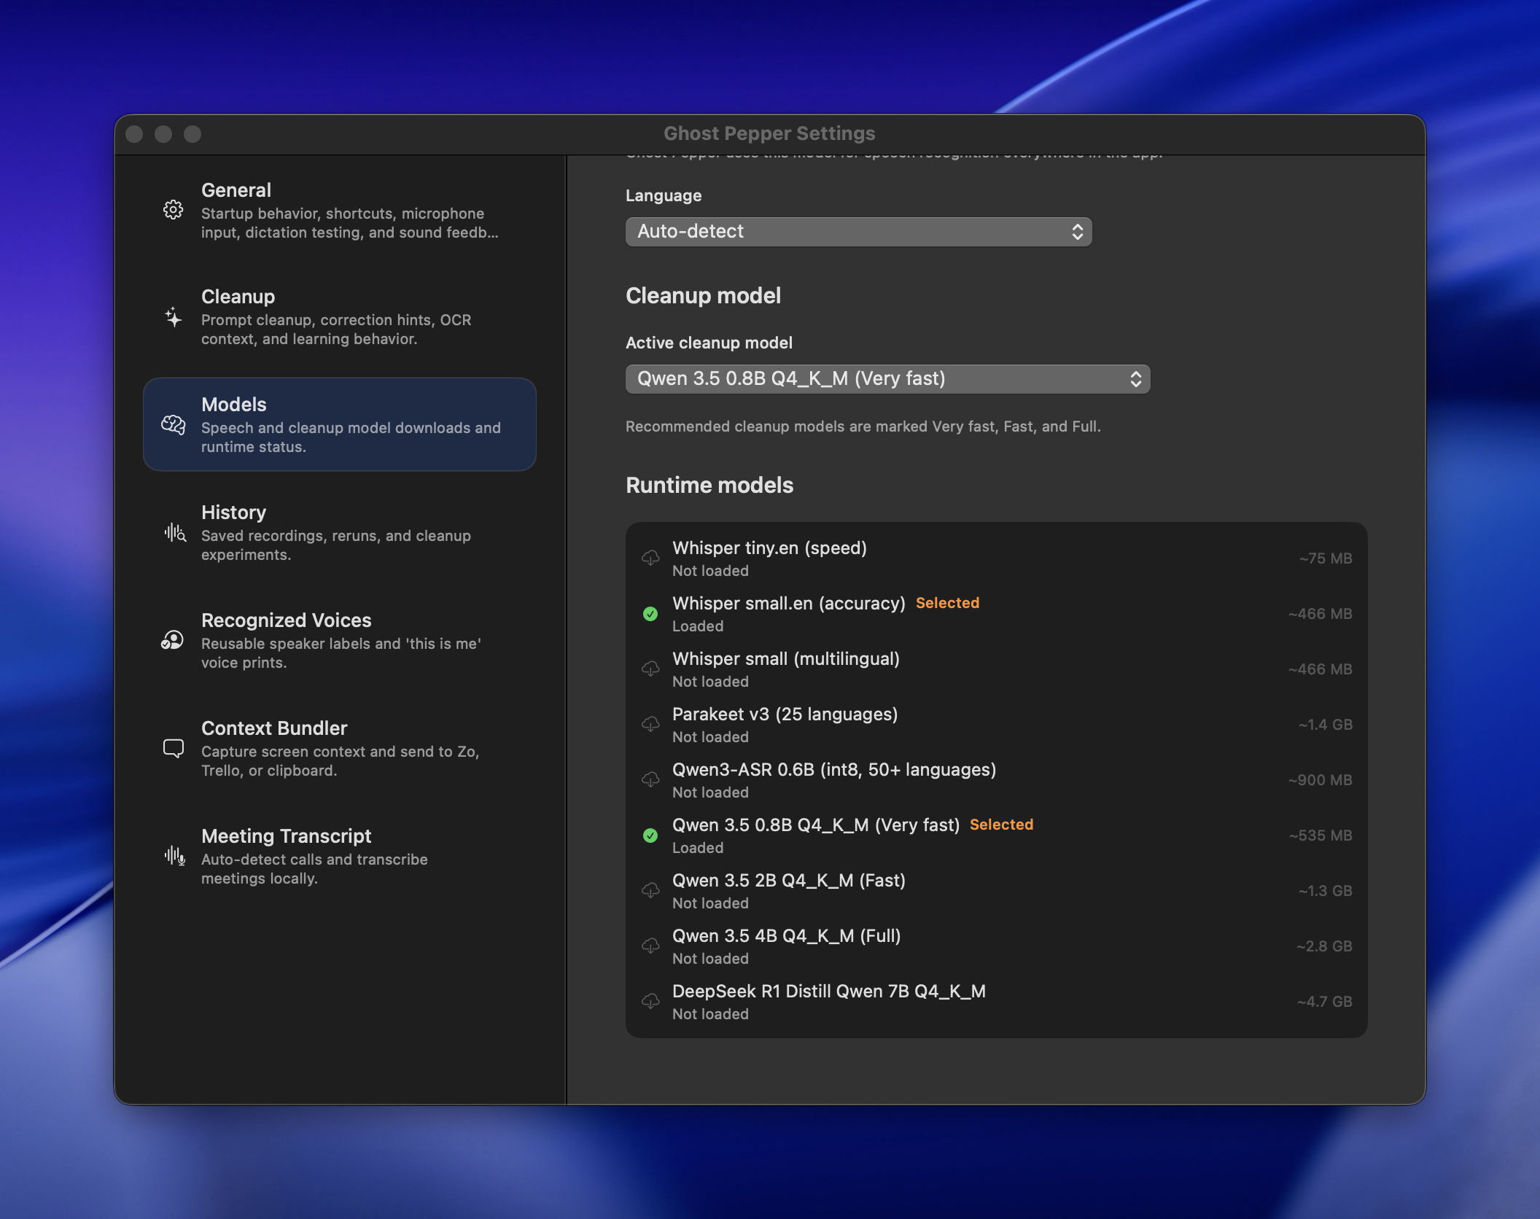The height and width of the screenshot is (1219, 1540).
Task: Click the Context Bundler speech bubble icon
Action: click(x=173, y=749)
